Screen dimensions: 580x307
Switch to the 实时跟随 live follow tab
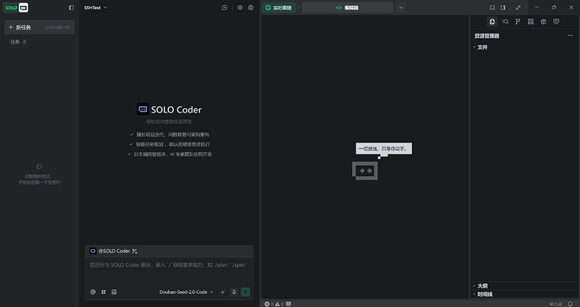point(279,8)
